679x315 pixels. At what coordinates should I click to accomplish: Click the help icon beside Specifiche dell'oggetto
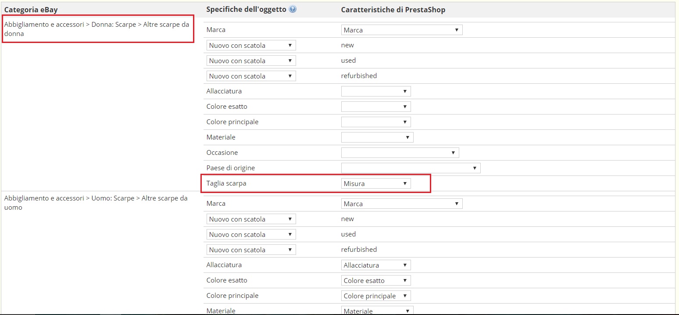coord(293,9)
